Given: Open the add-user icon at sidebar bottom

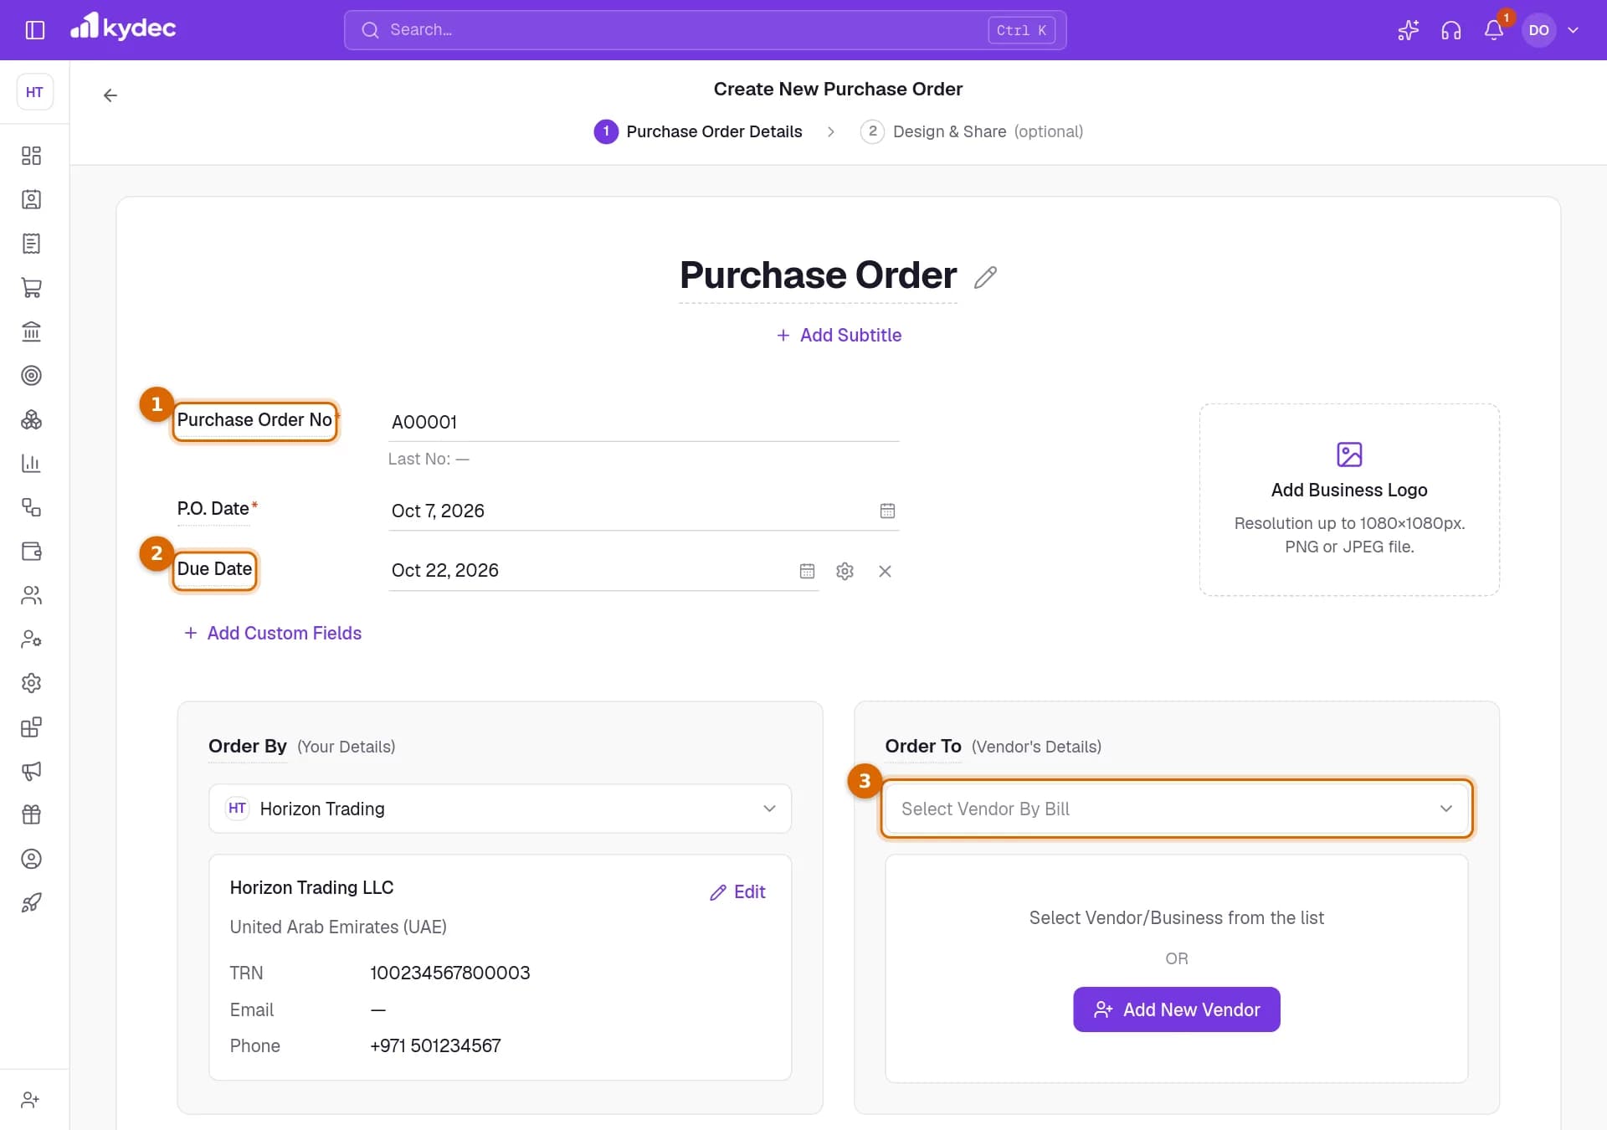Looking at the screenshot, I should pyautogui.click(x=31, y=1100).
